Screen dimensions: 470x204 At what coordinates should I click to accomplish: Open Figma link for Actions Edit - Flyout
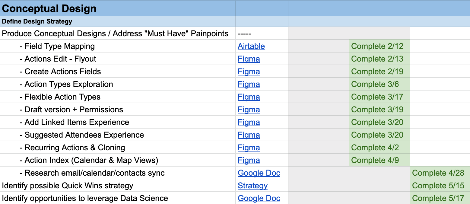[x=249, y=59]
